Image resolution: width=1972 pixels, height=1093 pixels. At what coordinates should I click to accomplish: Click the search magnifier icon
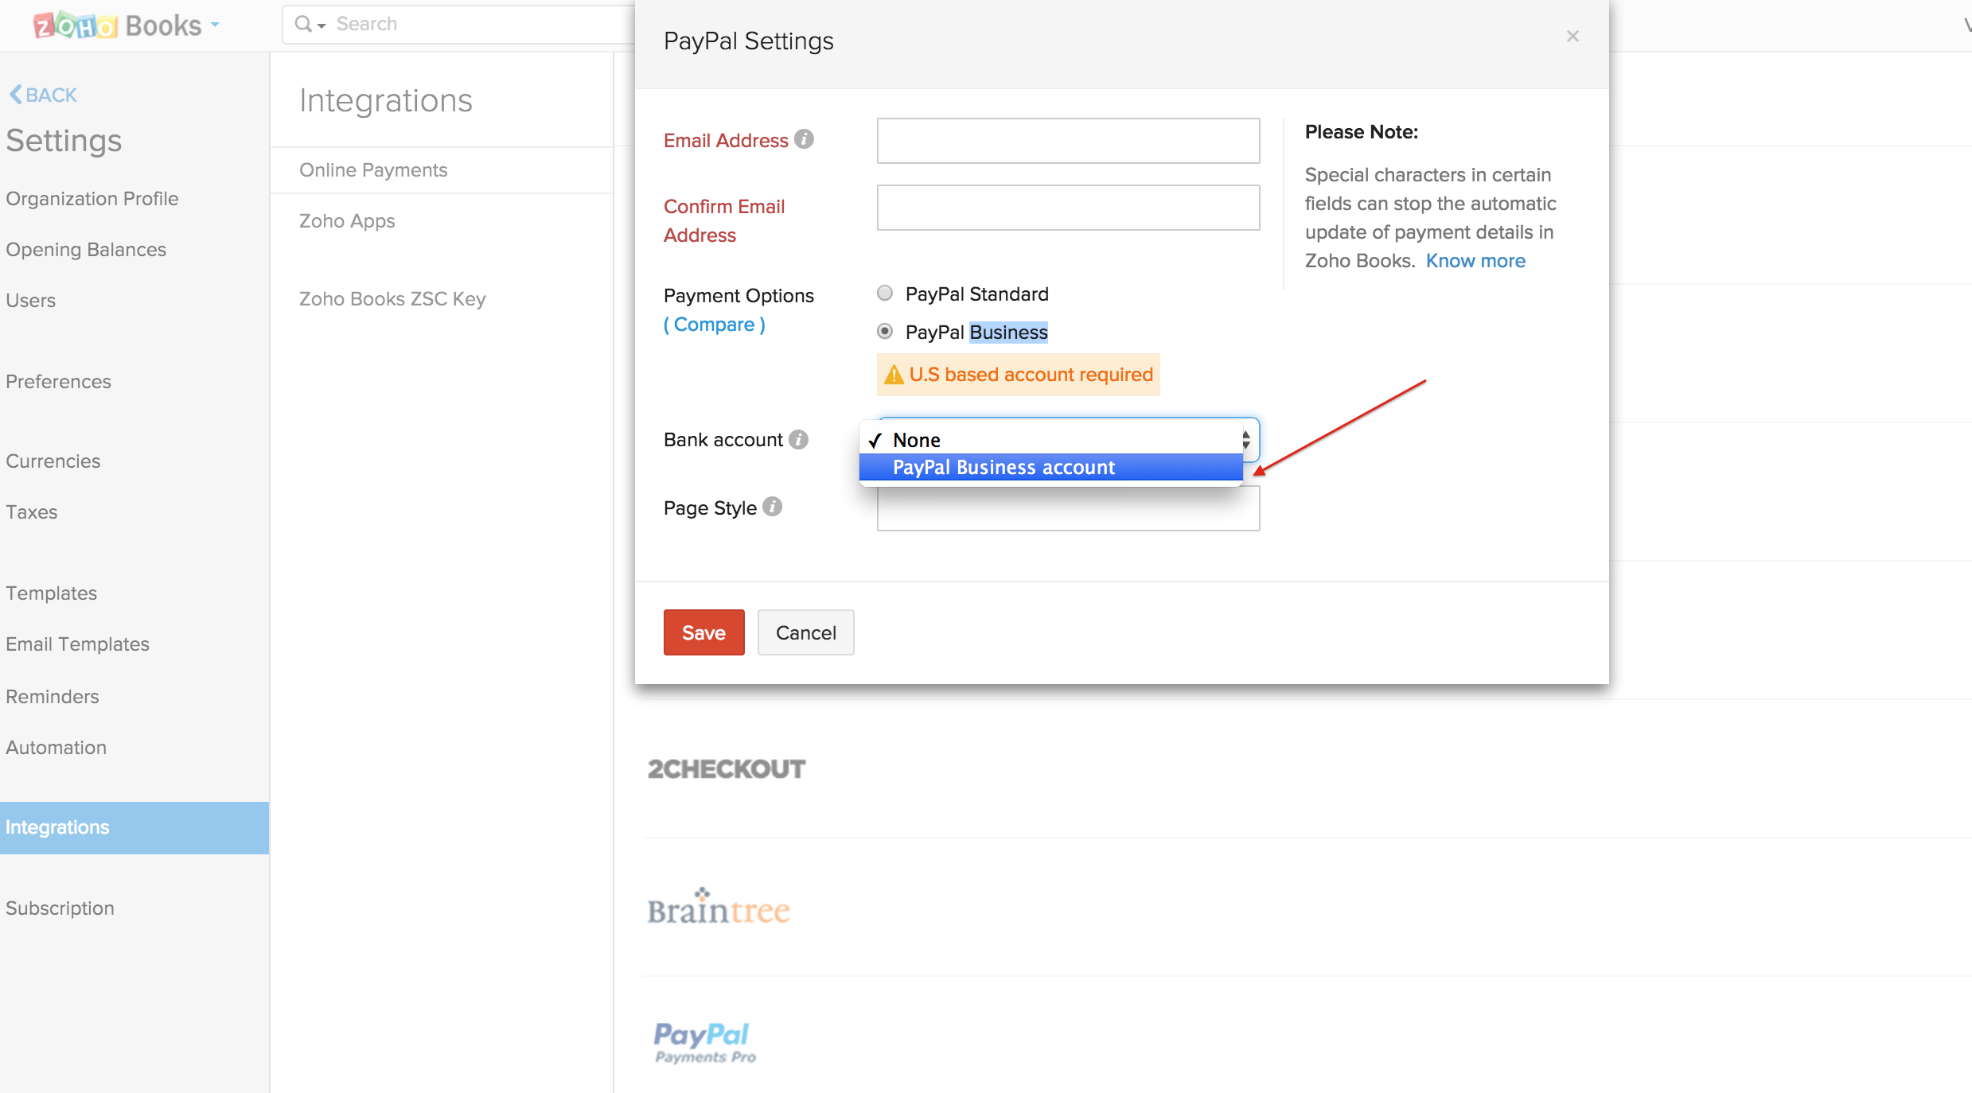pos(303,24)
